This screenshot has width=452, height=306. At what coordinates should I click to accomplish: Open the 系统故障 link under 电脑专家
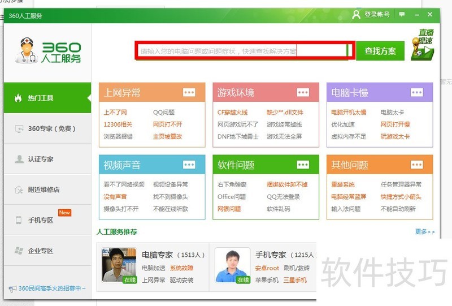point(181,268)
